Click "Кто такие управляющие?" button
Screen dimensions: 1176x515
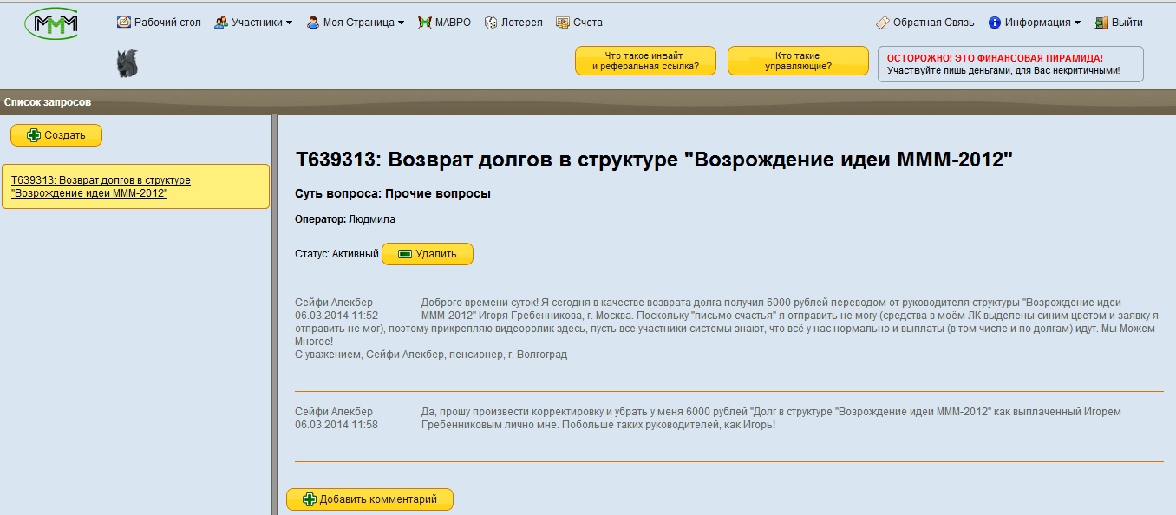pyautogui.click(x=798, y=61)
